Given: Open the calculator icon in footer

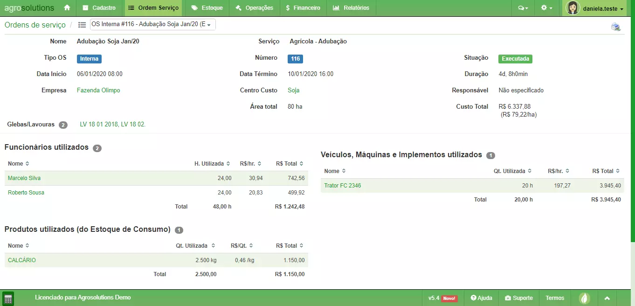Looking at the screenshot, I should pos(8,299).
